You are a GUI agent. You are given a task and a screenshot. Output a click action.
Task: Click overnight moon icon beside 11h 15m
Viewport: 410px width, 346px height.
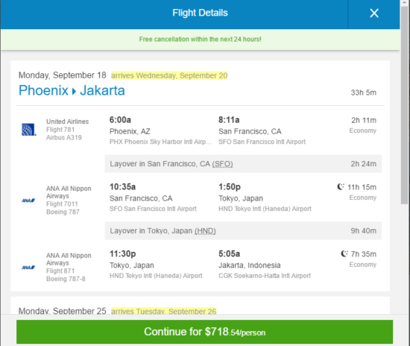pos(341,186)
